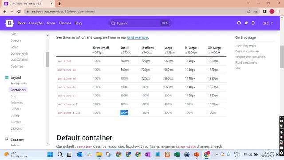Open the Snipping Tool taskbar icon
Viewport: 284px width, 160px height.
pos(109,155)
